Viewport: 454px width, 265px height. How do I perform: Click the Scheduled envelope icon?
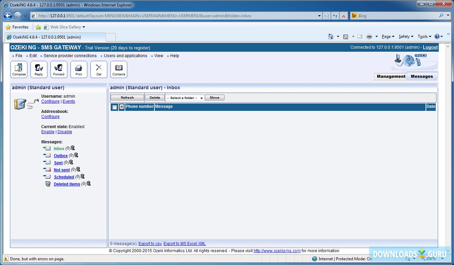[x=47, y=177]
